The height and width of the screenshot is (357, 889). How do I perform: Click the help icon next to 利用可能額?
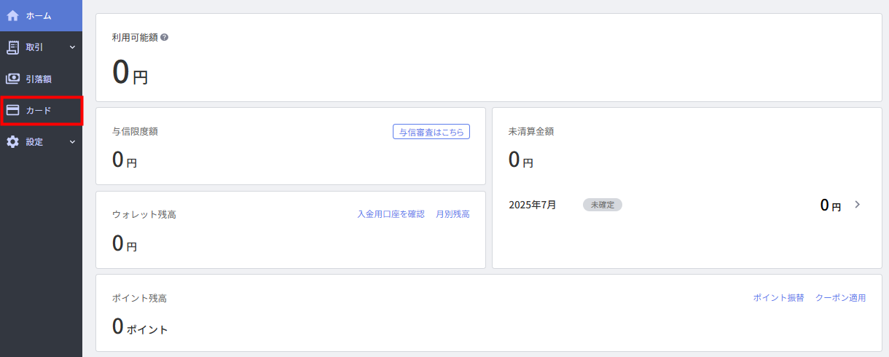pos(164,37)
